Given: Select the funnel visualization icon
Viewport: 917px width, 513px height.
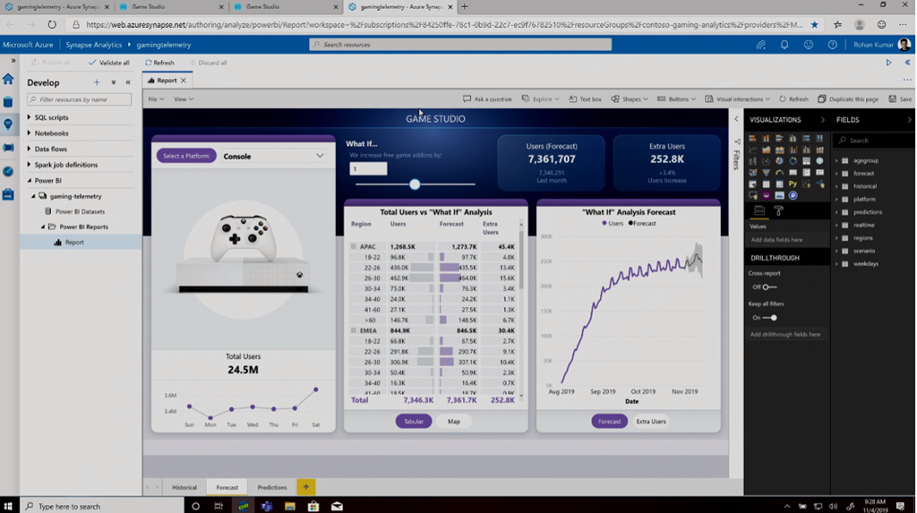Looking at the screenshot, I should click(x=767, y=173).
